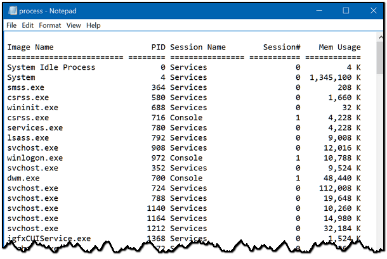Click the Notepad icon in title bar
387x259 pixels.
click(x=12, y=11)
